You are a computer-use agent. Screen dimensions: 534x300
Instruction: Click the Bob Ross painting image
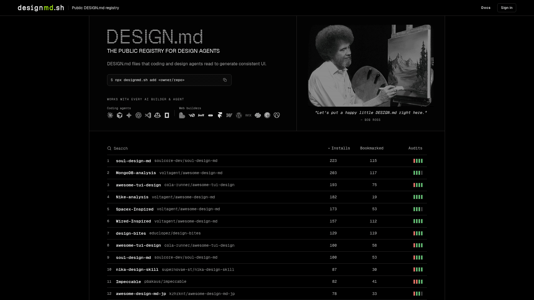pyautogui.click(x=371, y=66)
